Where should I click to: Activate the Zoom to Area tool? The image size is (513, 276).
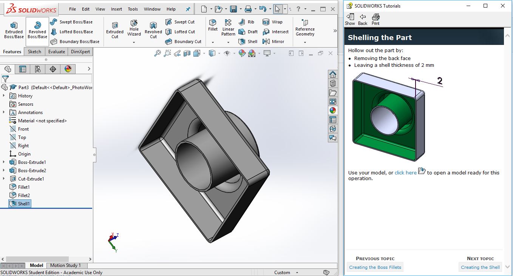[x=167, y=53]
